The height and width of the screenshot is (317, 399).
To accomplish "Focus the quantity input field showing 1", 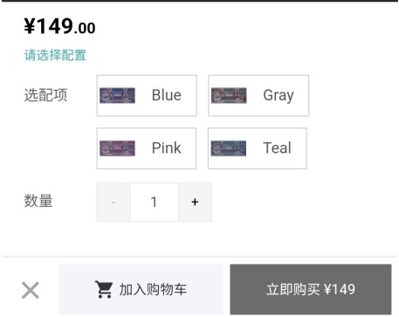I will pyautogui.click(x=155, y=202).
